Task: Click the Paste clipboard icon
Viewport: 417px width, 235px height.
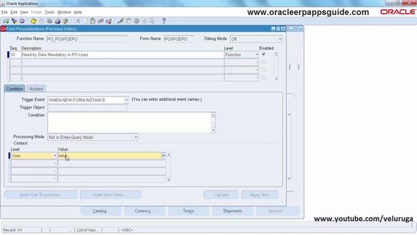Action: [93, 21]
